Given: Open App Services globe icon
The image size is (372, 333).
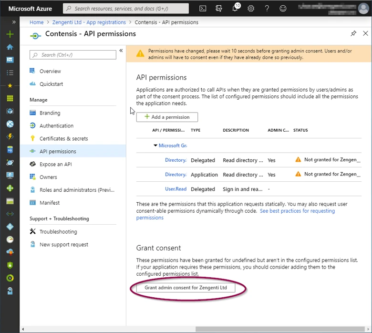Looking at the screenshot, I should point(10,124).
